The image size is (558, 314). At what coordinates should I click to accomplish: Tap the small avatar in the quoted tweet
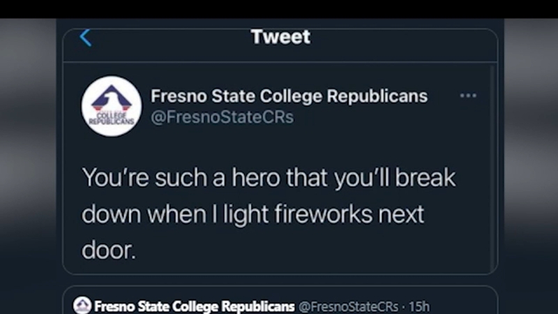pos(82,305)
